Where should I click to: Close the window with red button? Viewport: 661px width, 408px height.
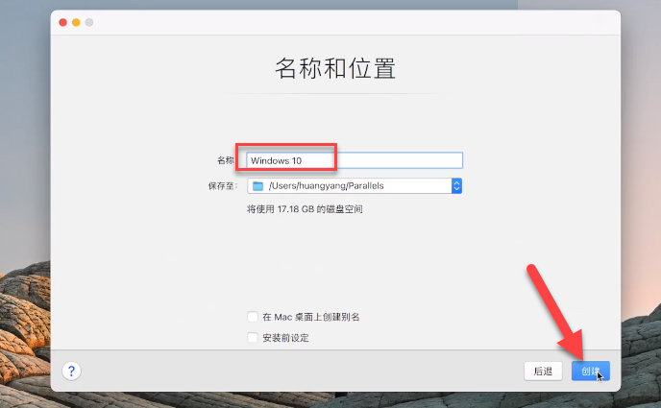63,22
